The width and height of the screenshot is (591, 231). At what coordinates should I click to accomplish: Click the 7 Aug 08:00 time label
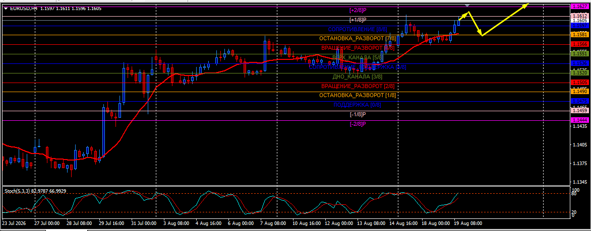click(x=273, y=223)
